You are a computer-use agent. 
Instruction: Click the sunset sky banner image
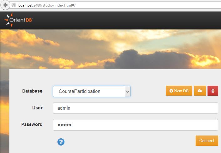click(x=110, y=47)
